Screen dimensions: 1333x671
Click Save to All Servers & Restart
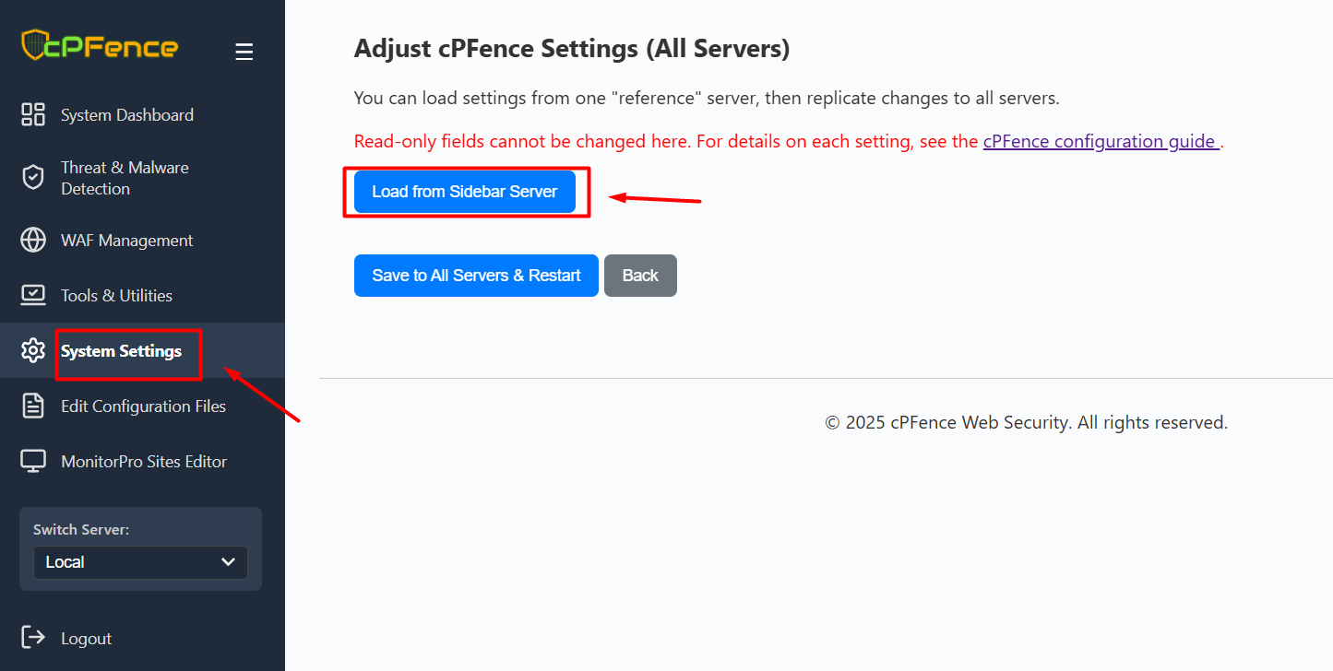click(x=476, y=276)
